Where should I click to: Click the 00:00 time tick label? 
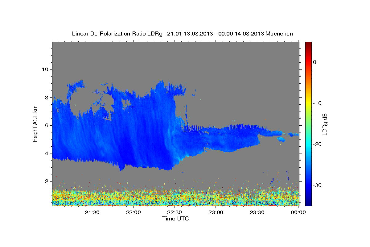pos(298,212)
